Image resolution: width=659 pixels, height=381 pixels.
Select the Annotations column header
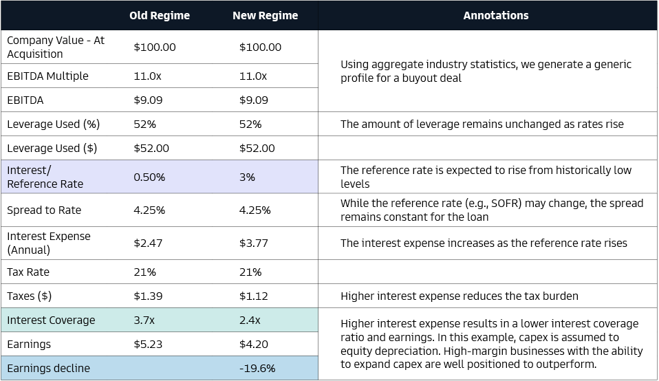pos(496,15)
